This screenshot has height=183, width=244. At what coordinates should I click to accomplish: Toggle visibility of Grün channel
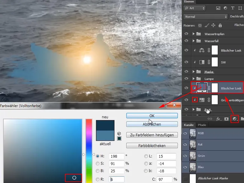tap(185, 156)
